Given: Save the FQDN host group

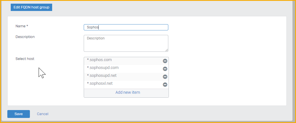Looking at the screenshot, I should tap(19, 114).
